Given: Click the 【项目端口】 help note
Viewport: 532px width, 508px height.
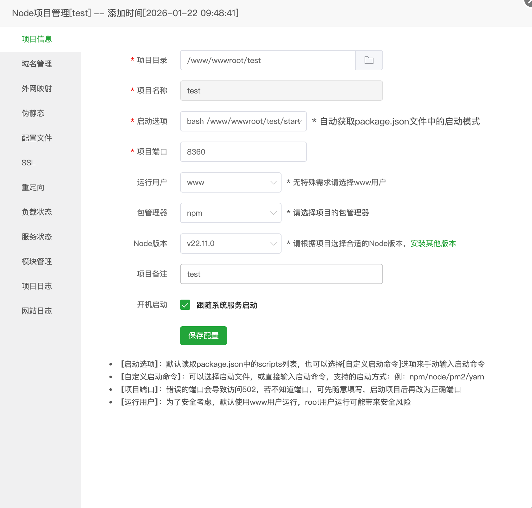Looking at the screenshot, I should [289, 390].
